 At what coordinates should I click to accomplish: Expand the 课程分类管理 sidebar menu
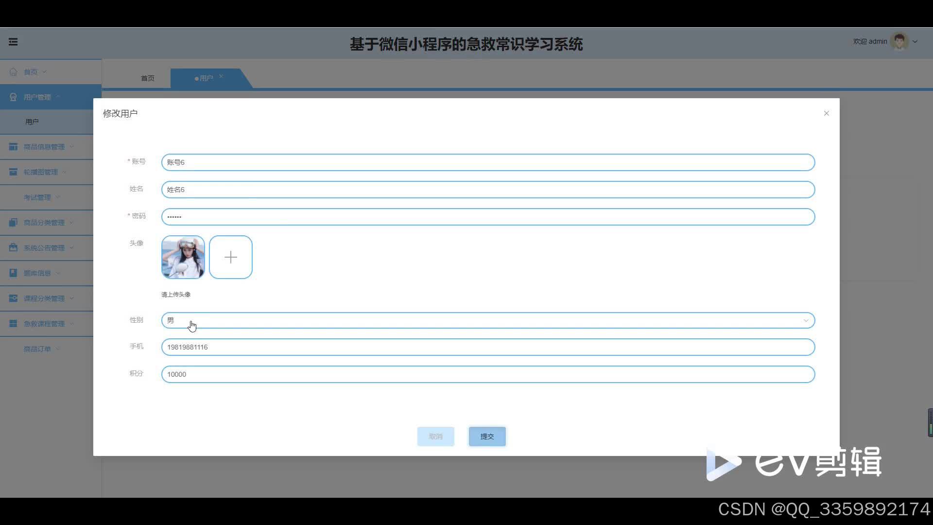44,298
